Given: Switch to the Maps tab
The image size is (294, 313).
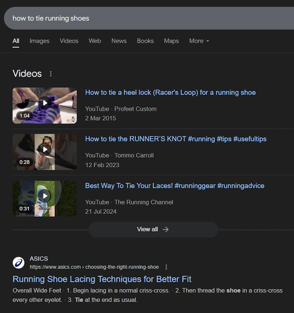Looking at the screenshot, I should coord(171,41).
